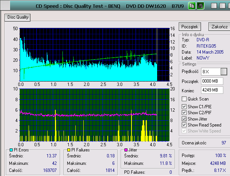Click Jitter maximum 11.8 %
This screenshot has height=176, width=230.
(x=166, y=163)
